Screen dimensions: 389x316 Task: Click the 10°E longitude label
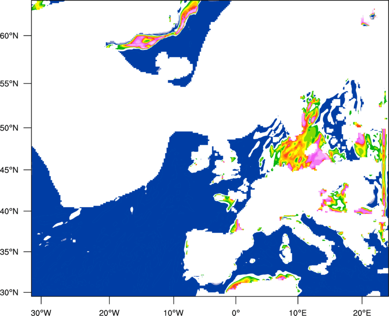pos(298,313)
